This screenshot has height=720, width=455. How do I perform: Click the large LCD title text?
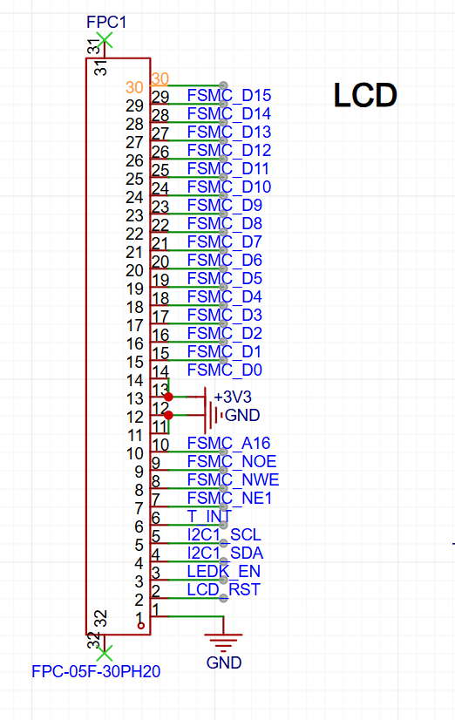(365, 96)
